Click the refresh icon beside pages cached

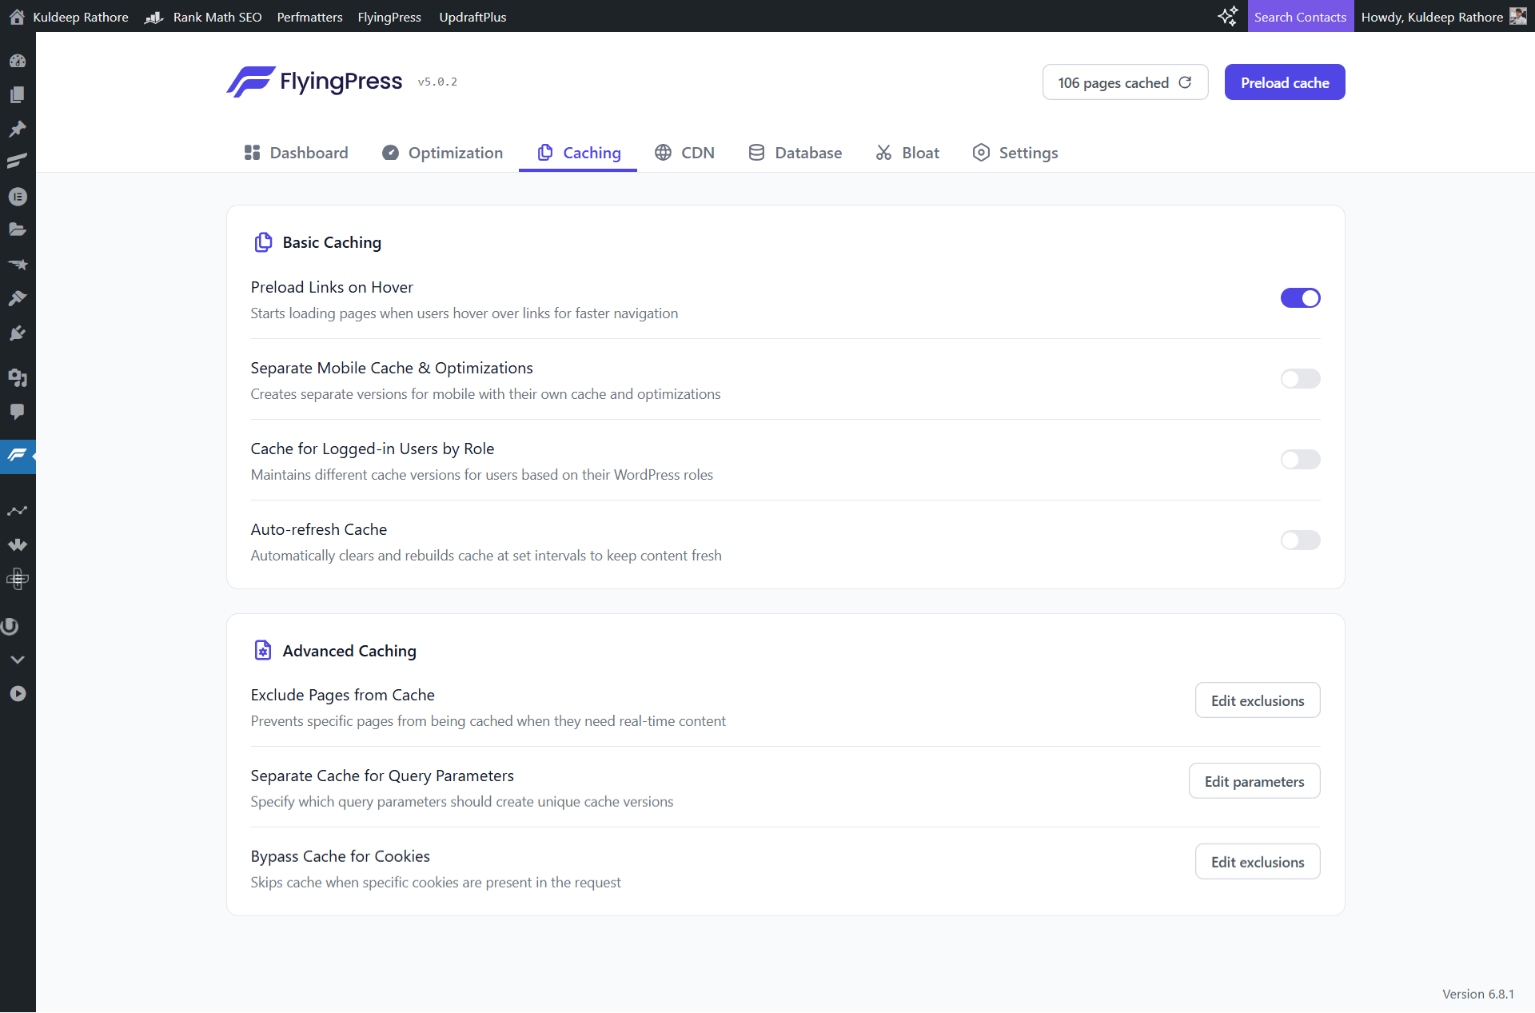click(1185, 82)
